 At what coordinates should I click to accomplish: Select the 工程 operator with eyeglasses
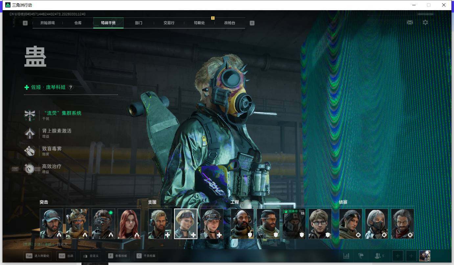320,224
